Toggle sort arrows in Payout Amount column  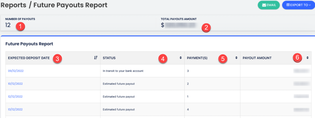pos(308,58)
